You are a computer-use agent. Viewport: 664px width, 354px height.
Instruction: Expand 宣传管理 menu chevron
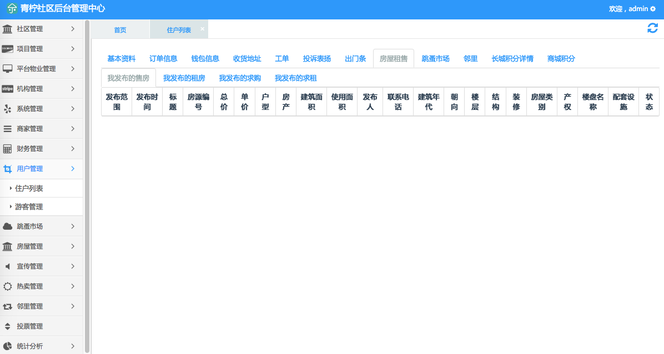click(73, 266)
